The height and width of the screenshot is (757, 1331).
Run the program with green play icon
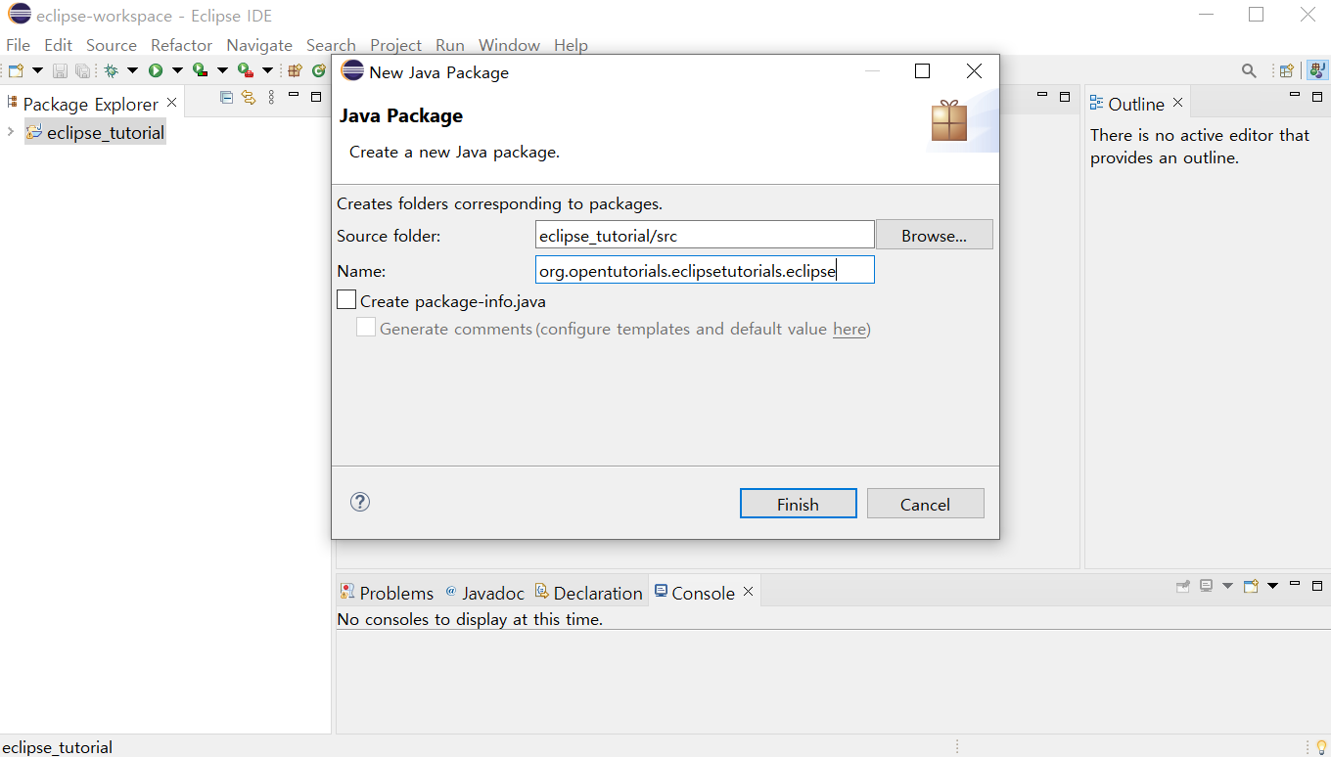[156, 70]
